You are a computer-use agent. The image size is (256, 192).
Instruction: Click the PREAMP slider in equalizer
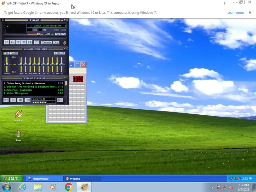pos(7,64)
